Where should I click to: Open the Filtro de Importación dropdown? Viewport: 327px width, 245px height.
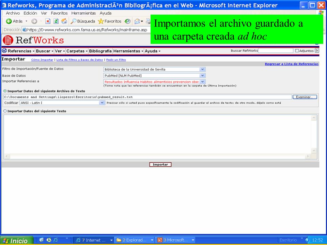coord(154,69)
